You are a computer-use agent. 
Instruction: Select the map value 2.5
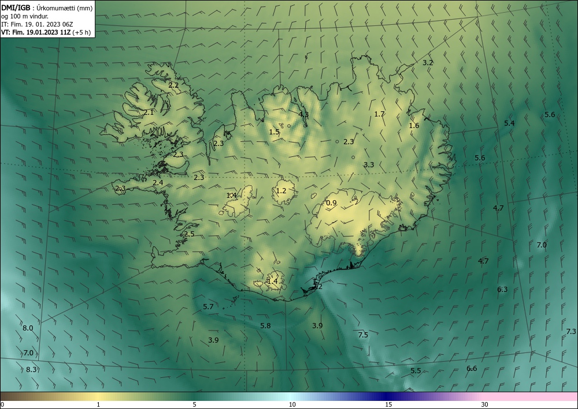pyautogui.click(x=189, y=234)
